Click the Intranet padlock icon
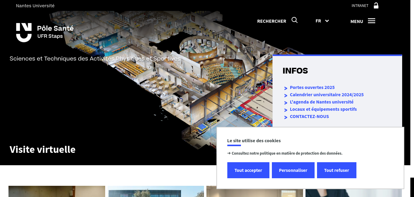 click(x=376, y=5)
